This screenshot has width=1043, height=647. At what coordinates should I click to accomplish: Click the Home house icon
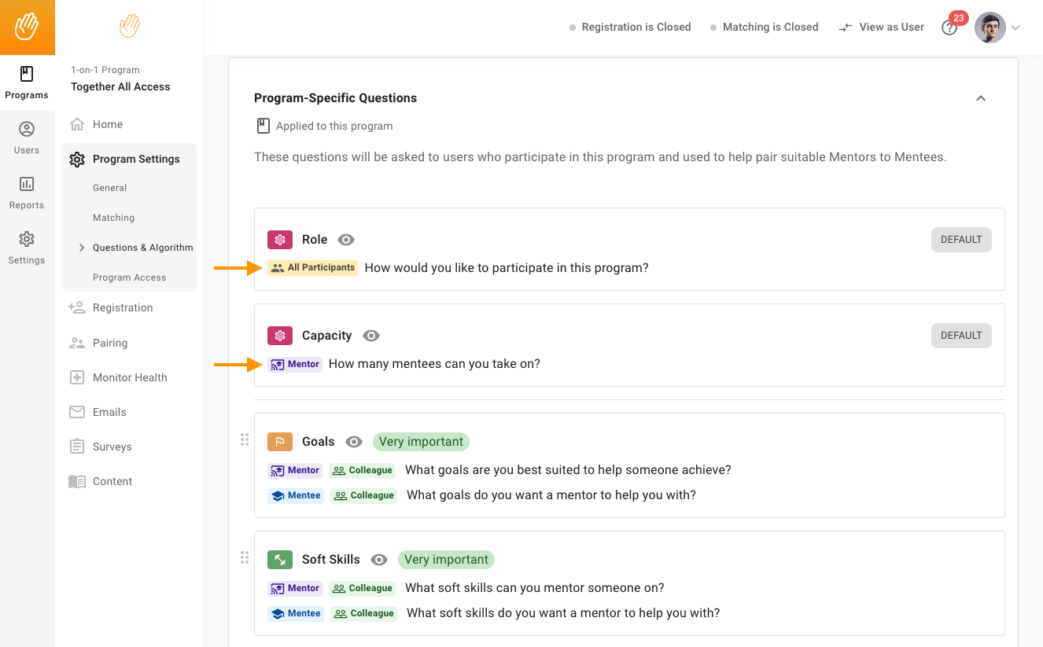tap(77, 124)
